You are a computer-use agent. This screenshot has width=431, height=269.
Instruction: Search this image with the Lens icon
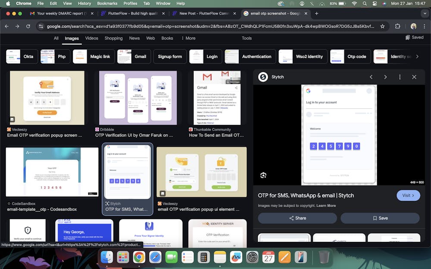pos(263,176)
